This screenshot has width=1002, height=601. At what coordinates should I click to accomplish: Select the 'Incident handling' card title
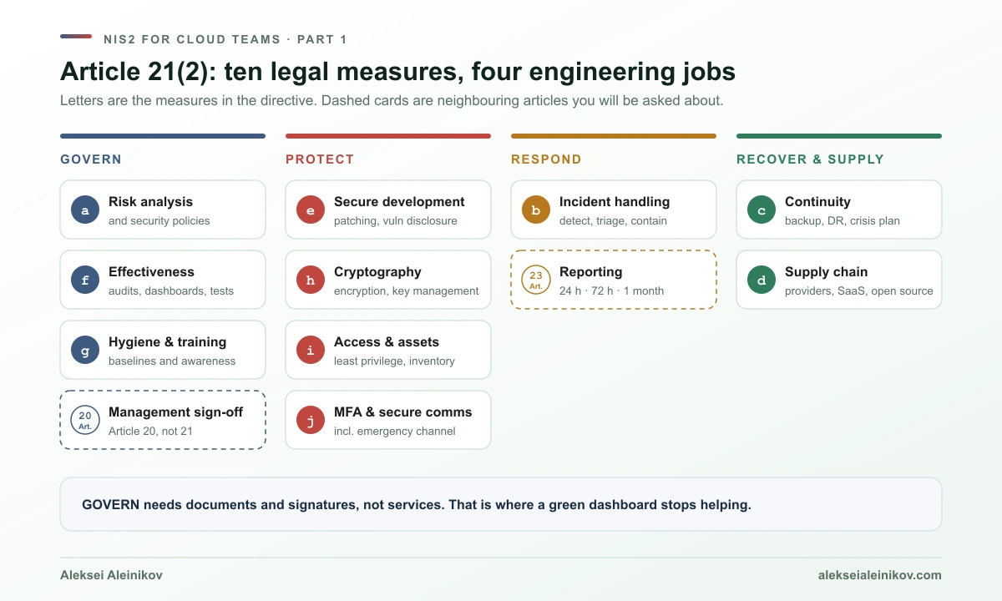(x=615, y=202)
